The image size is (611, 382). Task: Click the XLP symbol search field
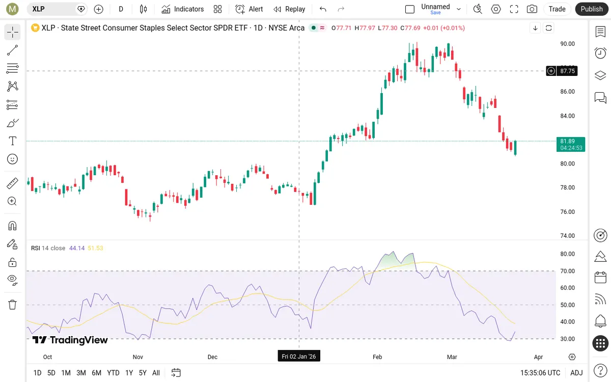[x=56, y=9]
